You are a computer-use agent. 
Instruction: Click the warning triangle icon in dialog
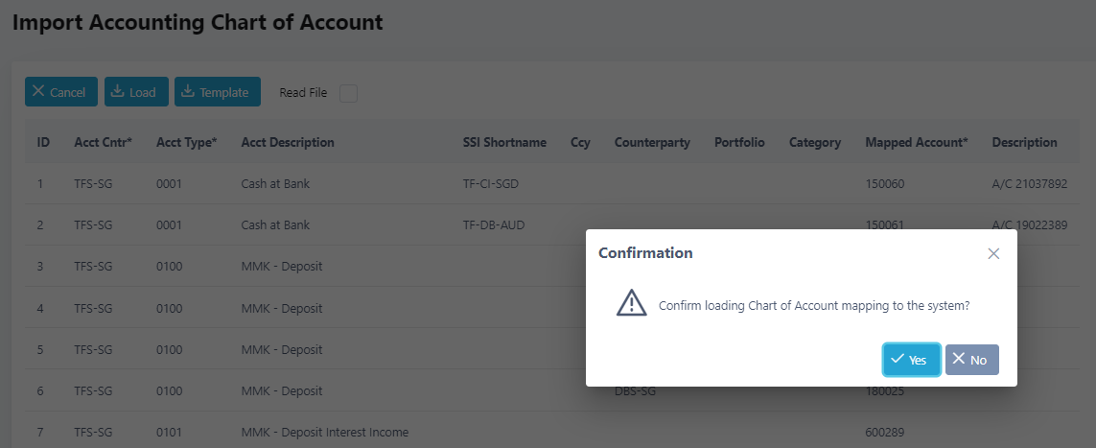coord(631,302)
